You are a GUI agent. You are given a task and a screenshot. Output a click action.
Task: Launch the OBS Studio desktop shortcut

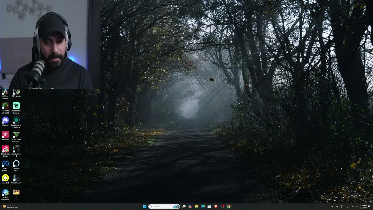coord(16,93)
